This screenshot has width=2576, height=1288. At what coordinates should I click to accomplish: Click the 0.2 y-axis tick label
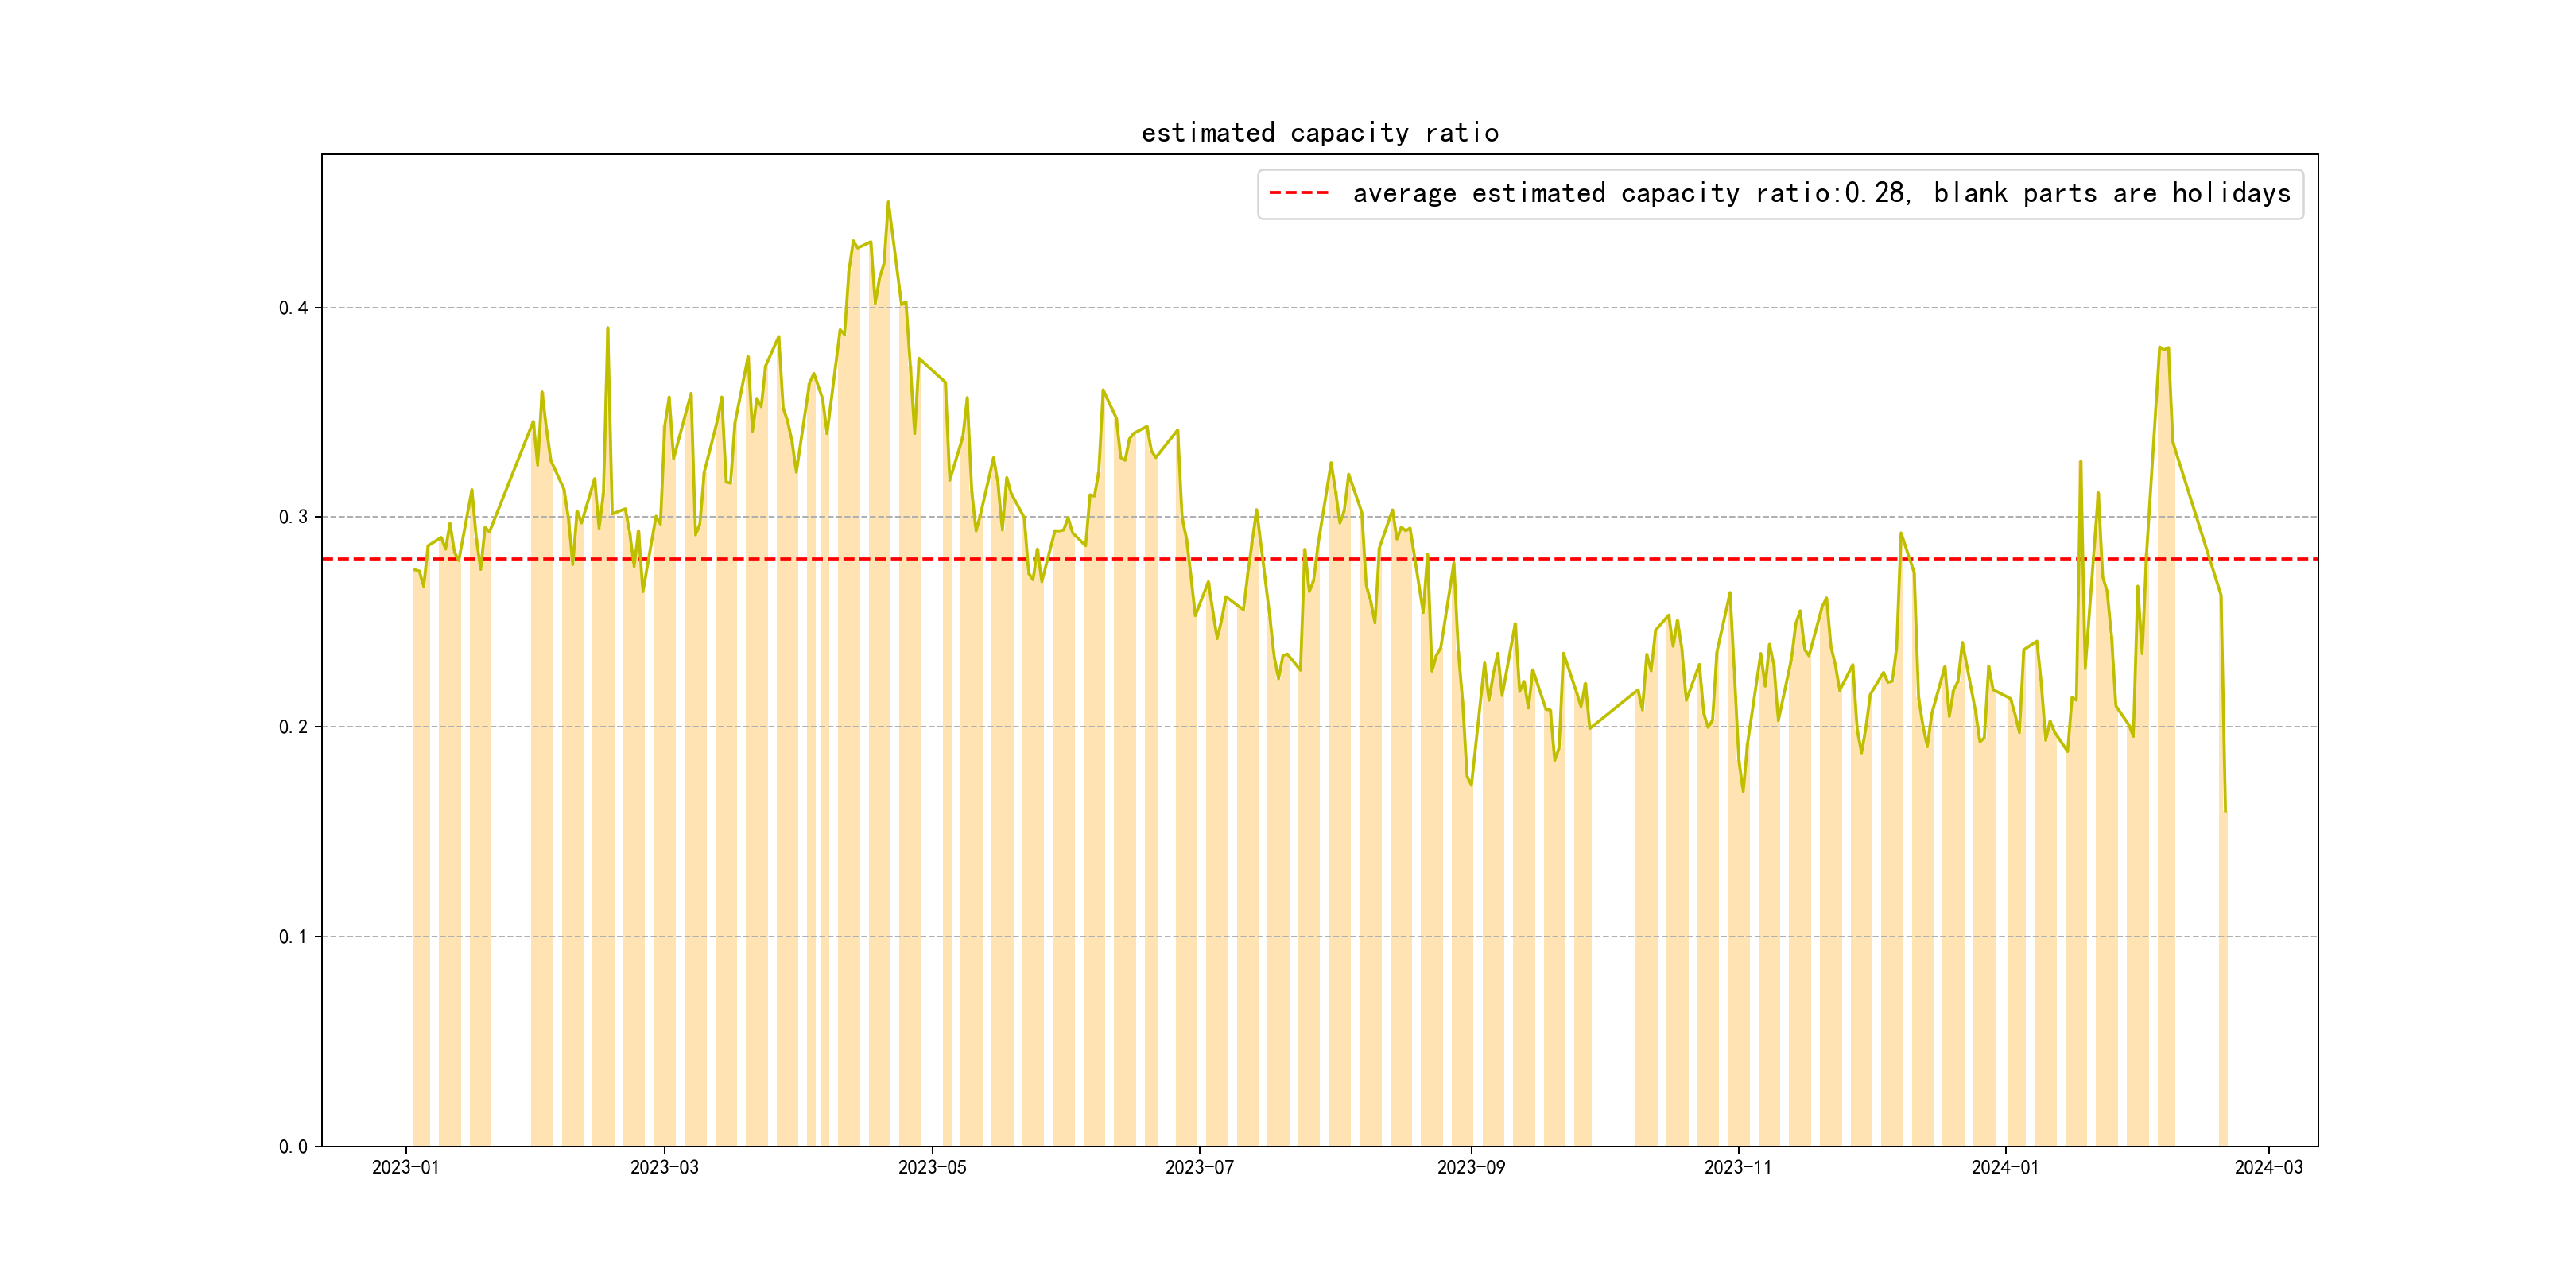[x=293, y=727]
